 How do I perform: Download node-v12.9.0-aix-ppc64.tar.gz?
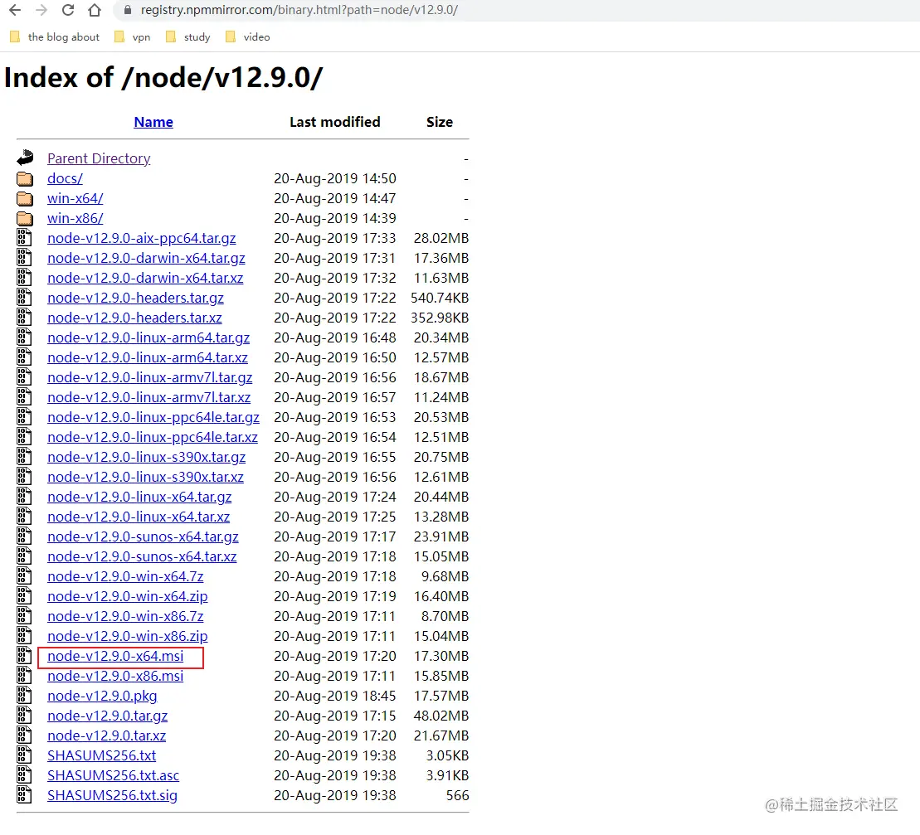pos(141,238)
